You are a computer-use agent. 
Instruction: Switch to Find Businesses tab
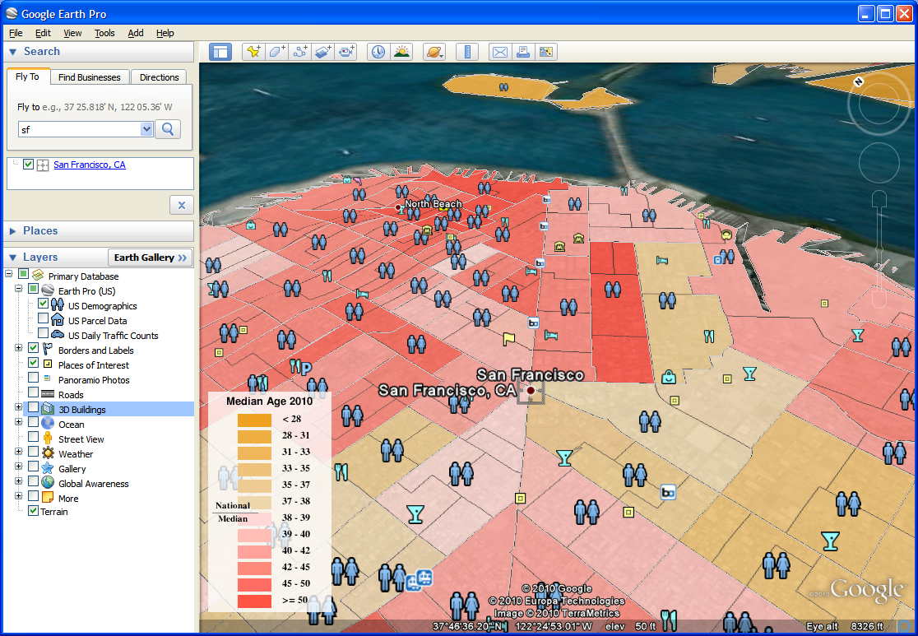click(x=89, y=77)
